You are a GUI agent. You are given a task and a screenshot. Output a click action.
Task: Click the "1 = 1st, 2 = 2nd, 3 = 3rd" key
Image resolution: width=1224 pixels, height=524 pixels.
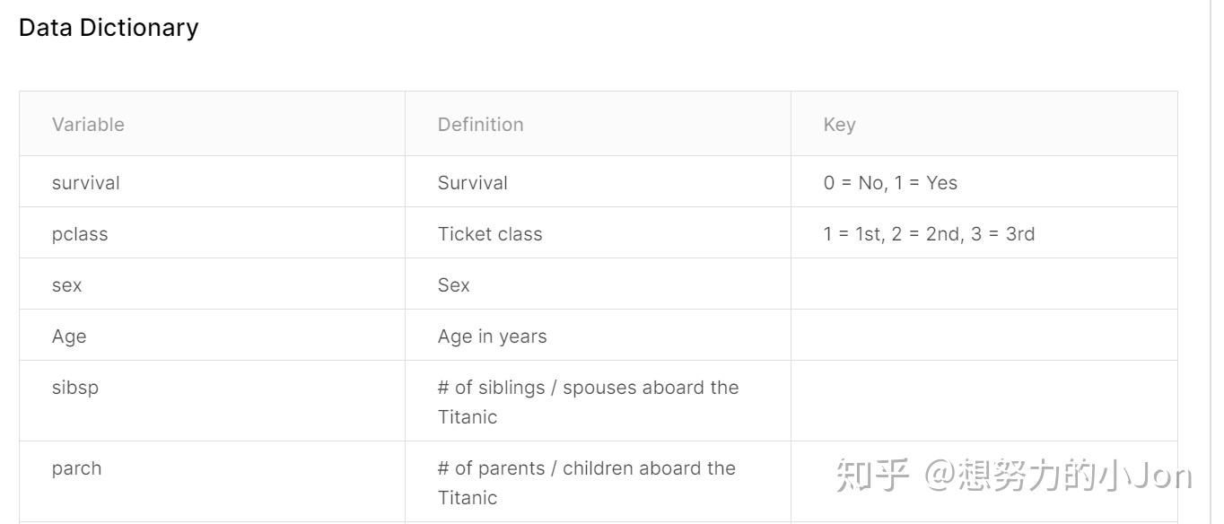[929, 234]
